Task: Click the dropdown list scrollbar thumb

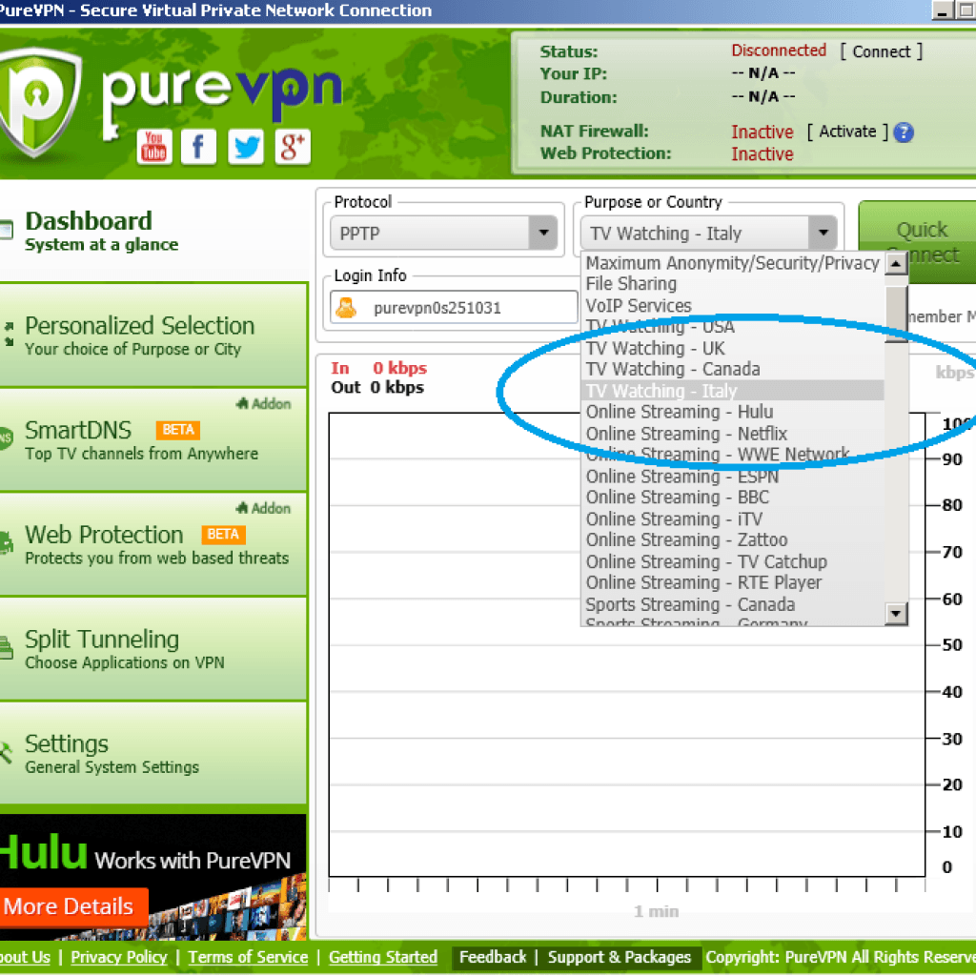Action: tap(896, 315)
